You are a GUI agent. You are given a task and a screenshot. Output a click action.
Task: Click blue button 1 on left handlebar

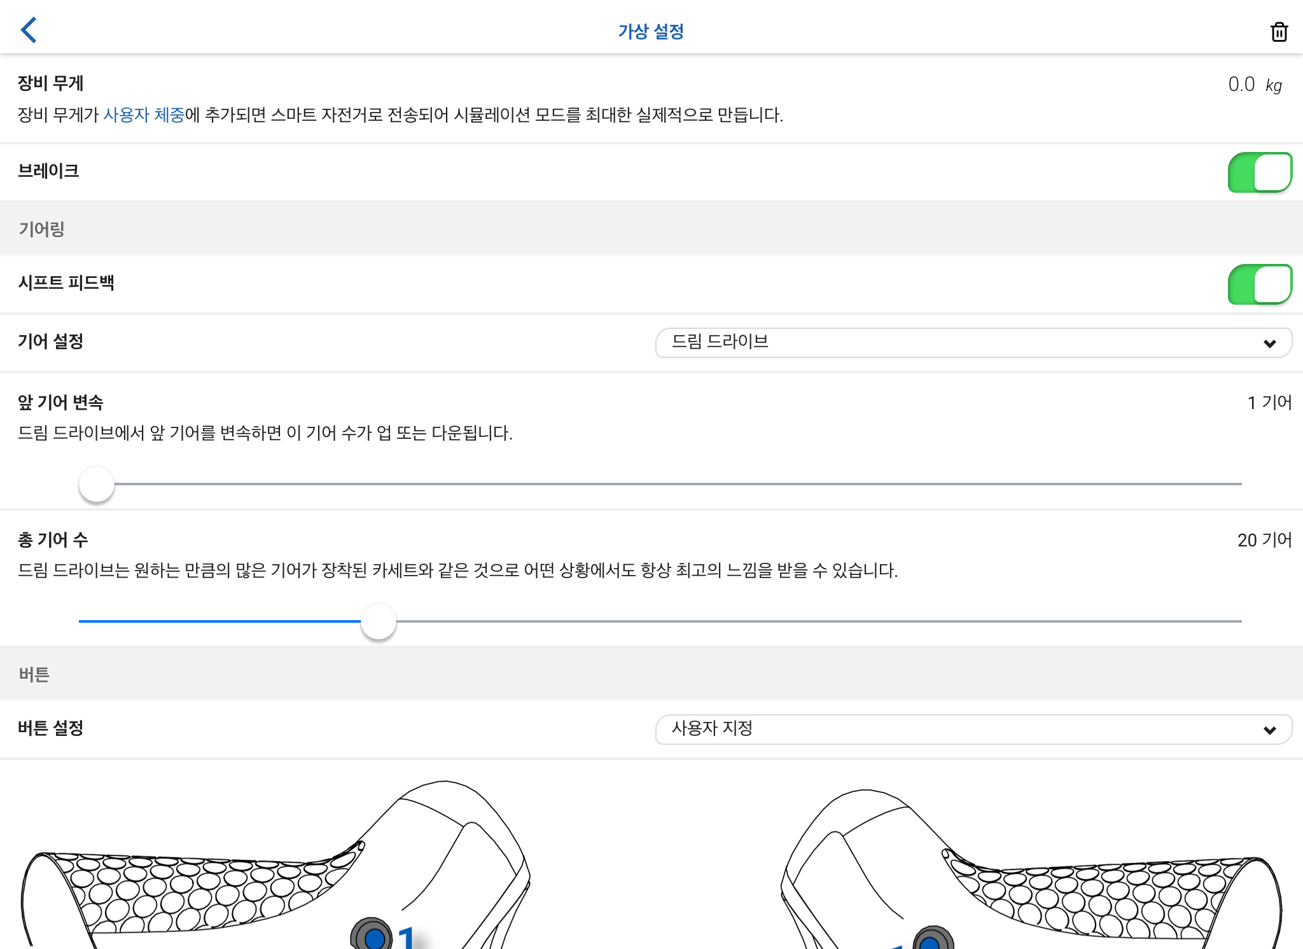(x=374, y=936)
